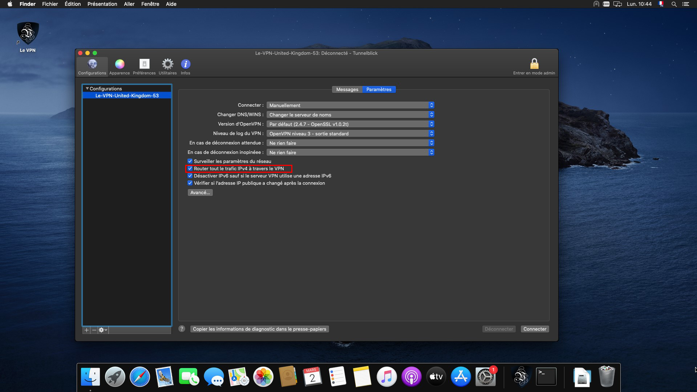Open App Store from the Dock
Image resolution: width=697 pixels, height=392 pixels.
pyautogui.click(x=461, y=377)
